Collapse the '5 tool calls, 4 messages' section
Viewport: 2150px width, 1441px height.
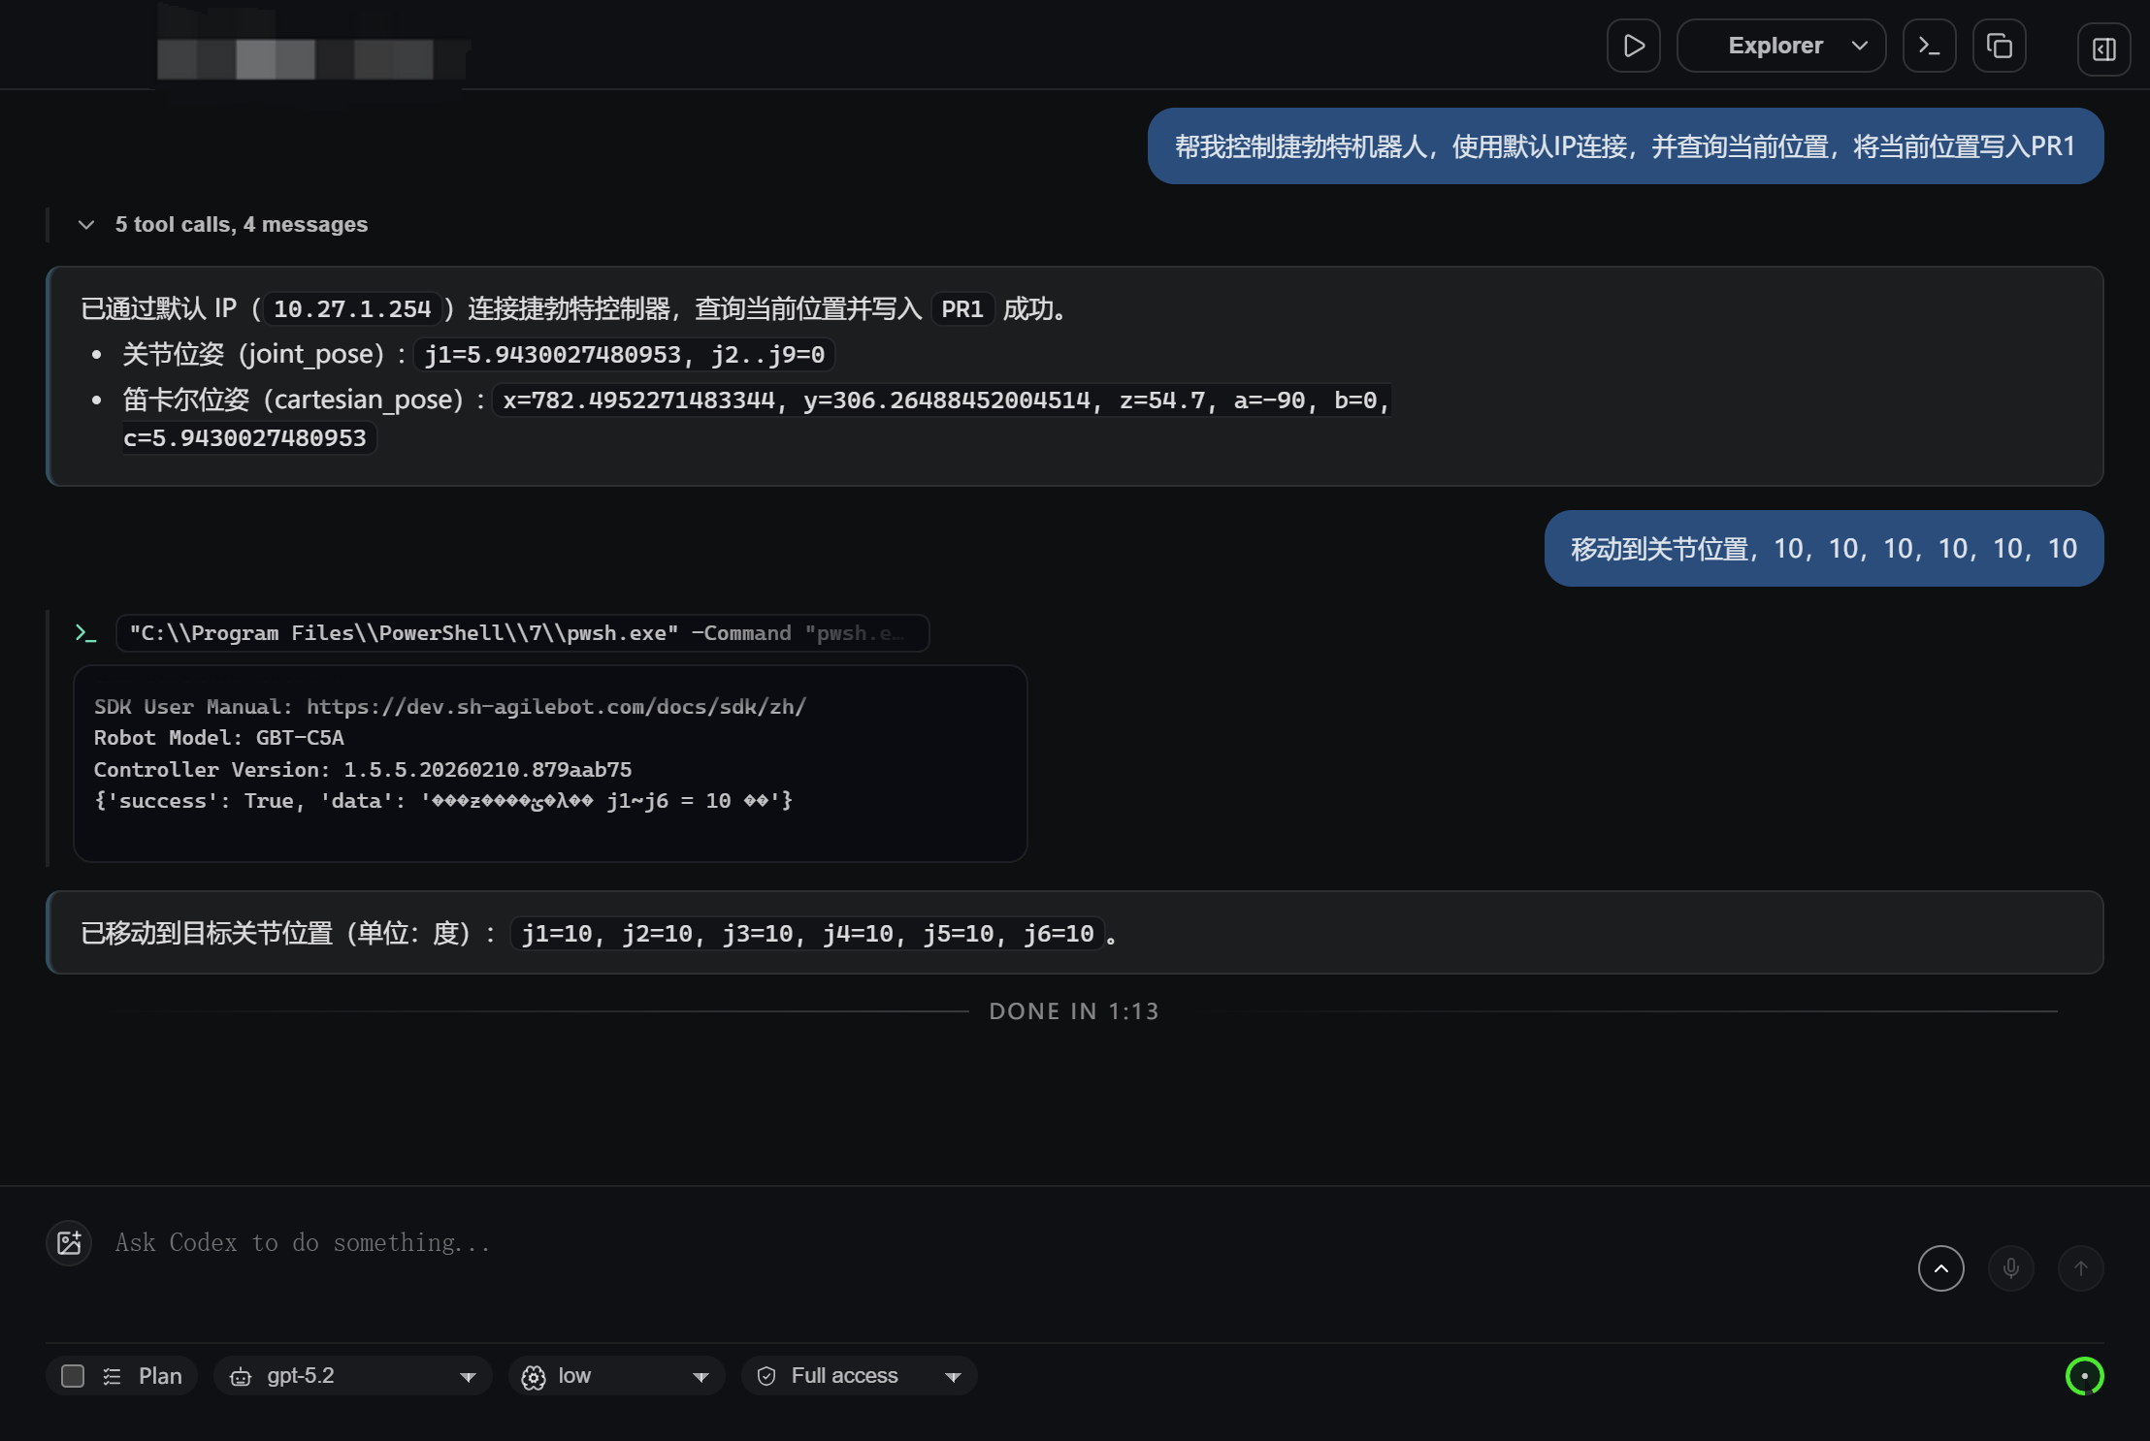86,225
